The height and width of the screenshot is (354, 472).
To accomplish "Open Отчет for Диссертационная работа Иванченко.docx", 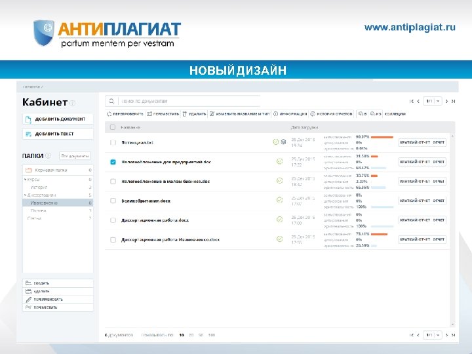I will (x=439, y=239).
